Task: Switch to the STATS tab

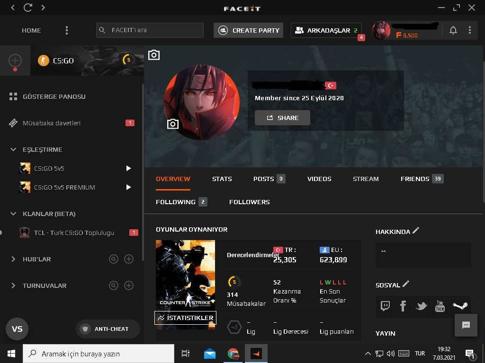Action: pyautogui.click(x=222, y=179)
